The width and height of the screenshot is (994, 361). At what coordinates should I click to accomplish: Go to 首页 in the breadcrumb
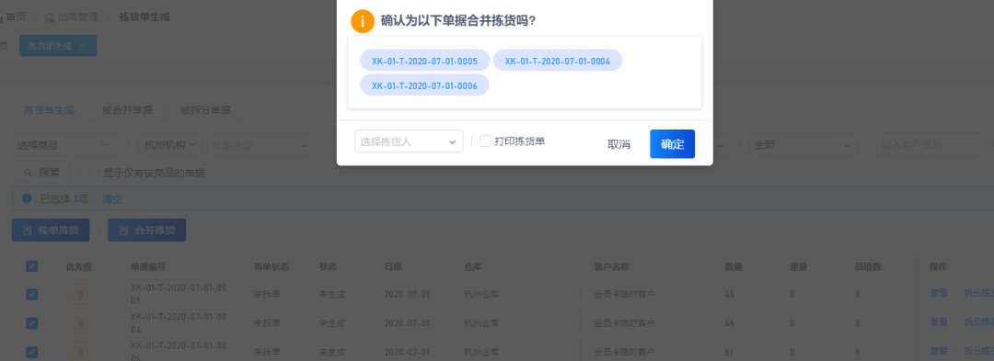coord(16,17)
